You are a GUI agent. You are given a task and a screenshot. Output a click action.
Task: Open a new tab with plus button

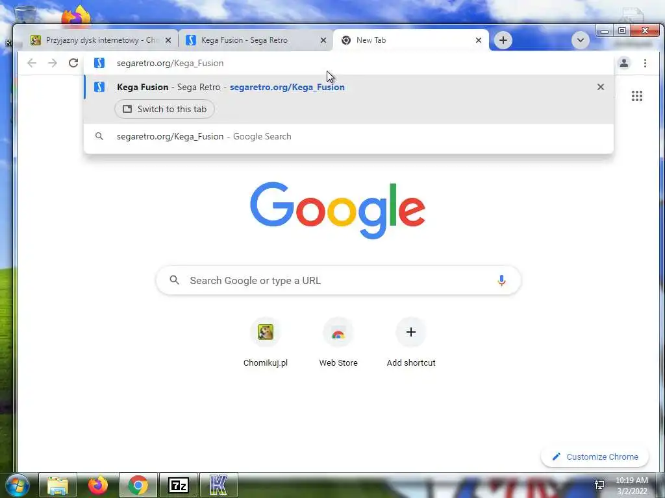[x=503, y=40]
